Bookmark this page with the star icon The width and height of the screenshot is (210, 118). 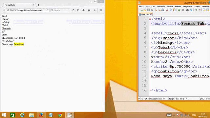tap(73, 10)
